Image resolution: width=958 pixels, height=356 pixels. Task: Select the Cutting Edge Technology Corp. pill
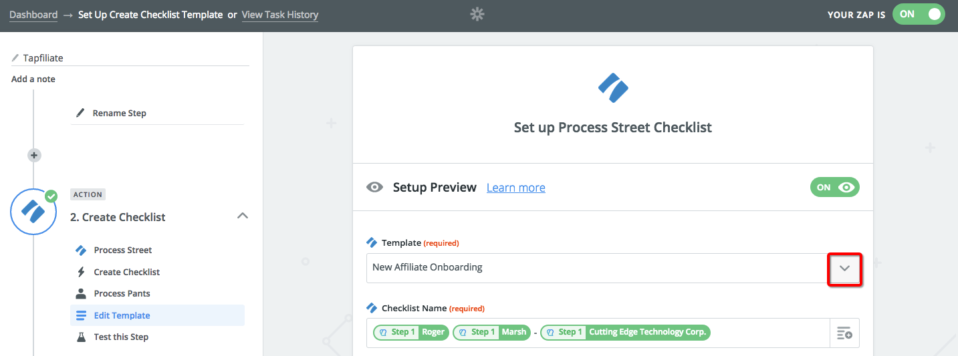(x=625, y=332)
